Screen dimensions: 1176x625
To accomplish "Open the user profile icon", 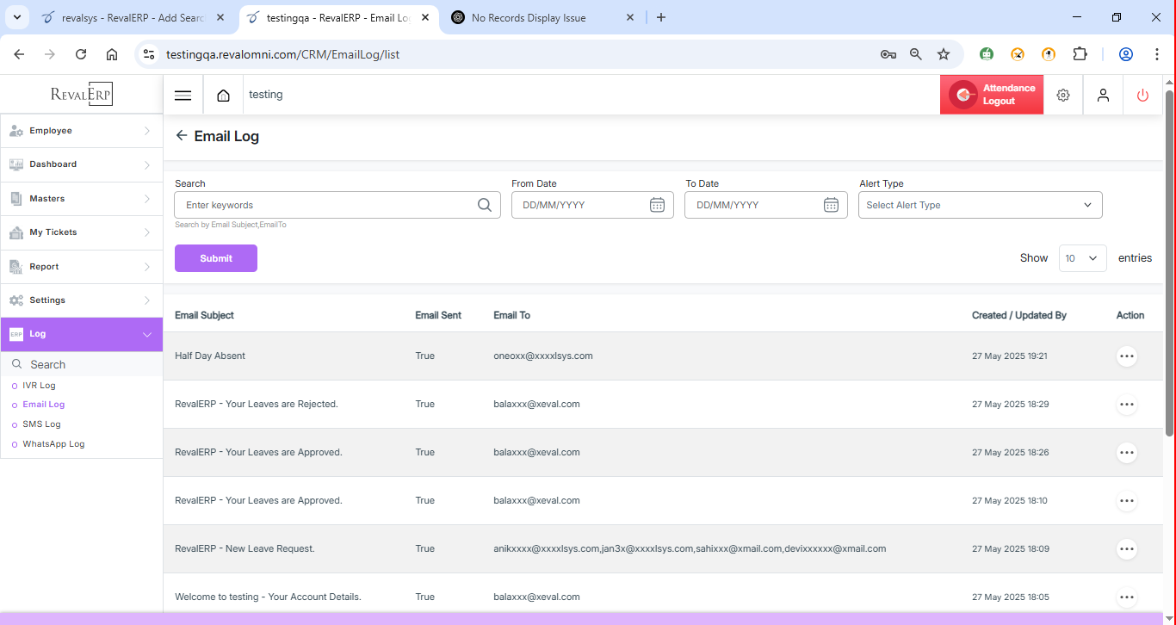I will pyautogui.click(x=1103, y=96).
